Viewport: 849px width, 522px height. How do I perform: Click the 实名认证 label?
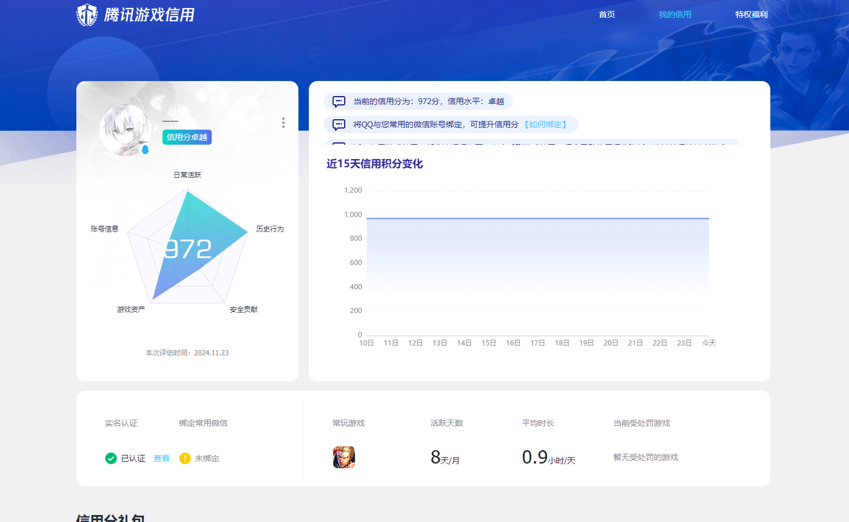(121, 423)
